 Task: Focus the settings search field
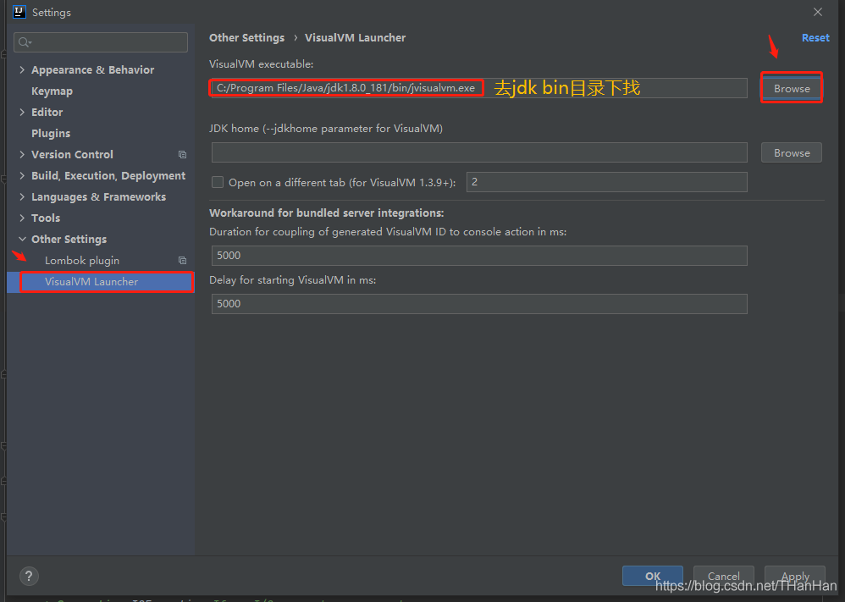[101, 42]
